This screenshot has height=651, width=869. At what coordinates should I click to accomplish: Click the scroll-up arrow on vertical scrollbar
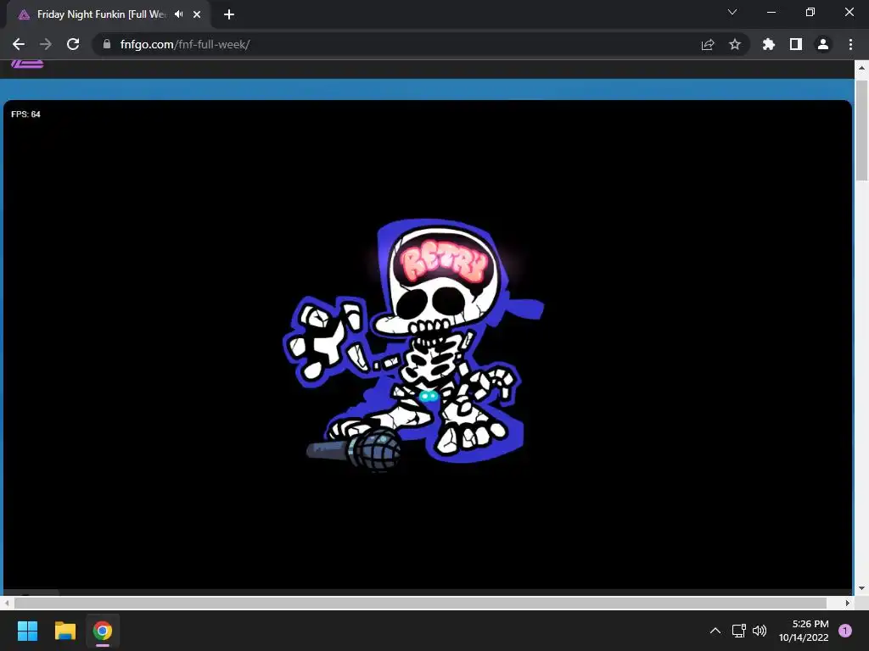pos(861,68)
